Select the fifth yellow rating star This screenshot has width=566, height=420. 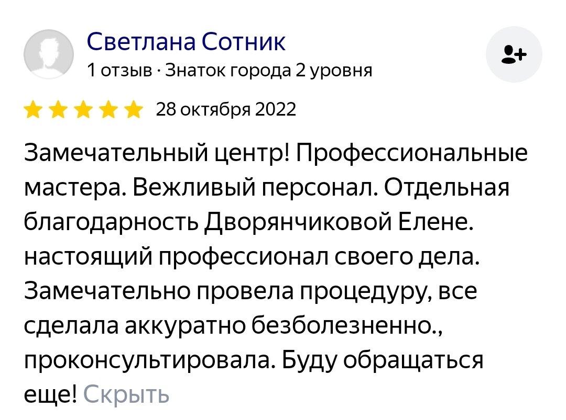(134, 109)
